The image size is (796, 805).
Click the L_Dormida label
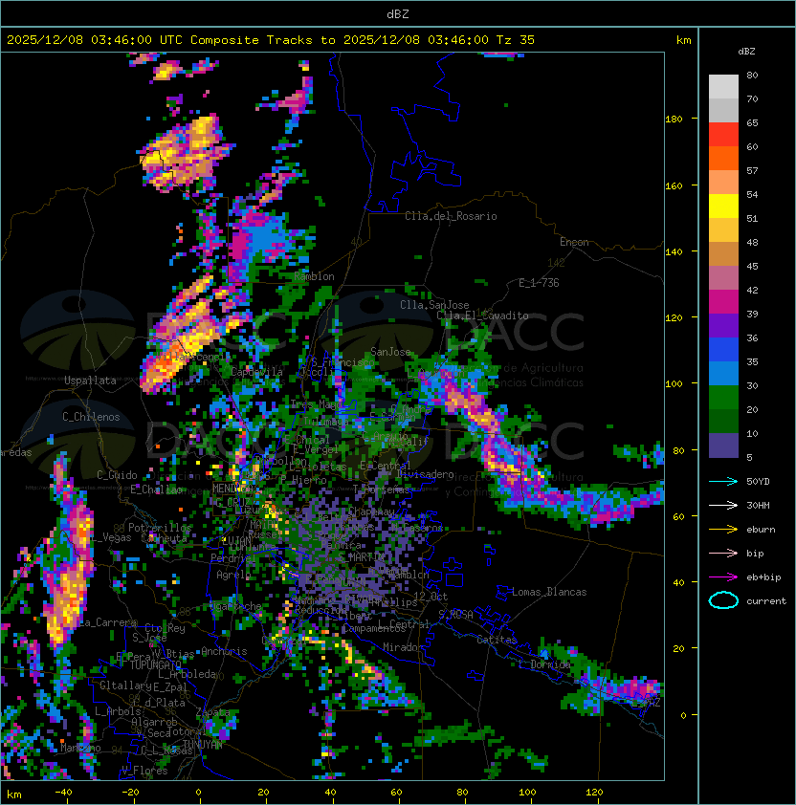(544, 664)
